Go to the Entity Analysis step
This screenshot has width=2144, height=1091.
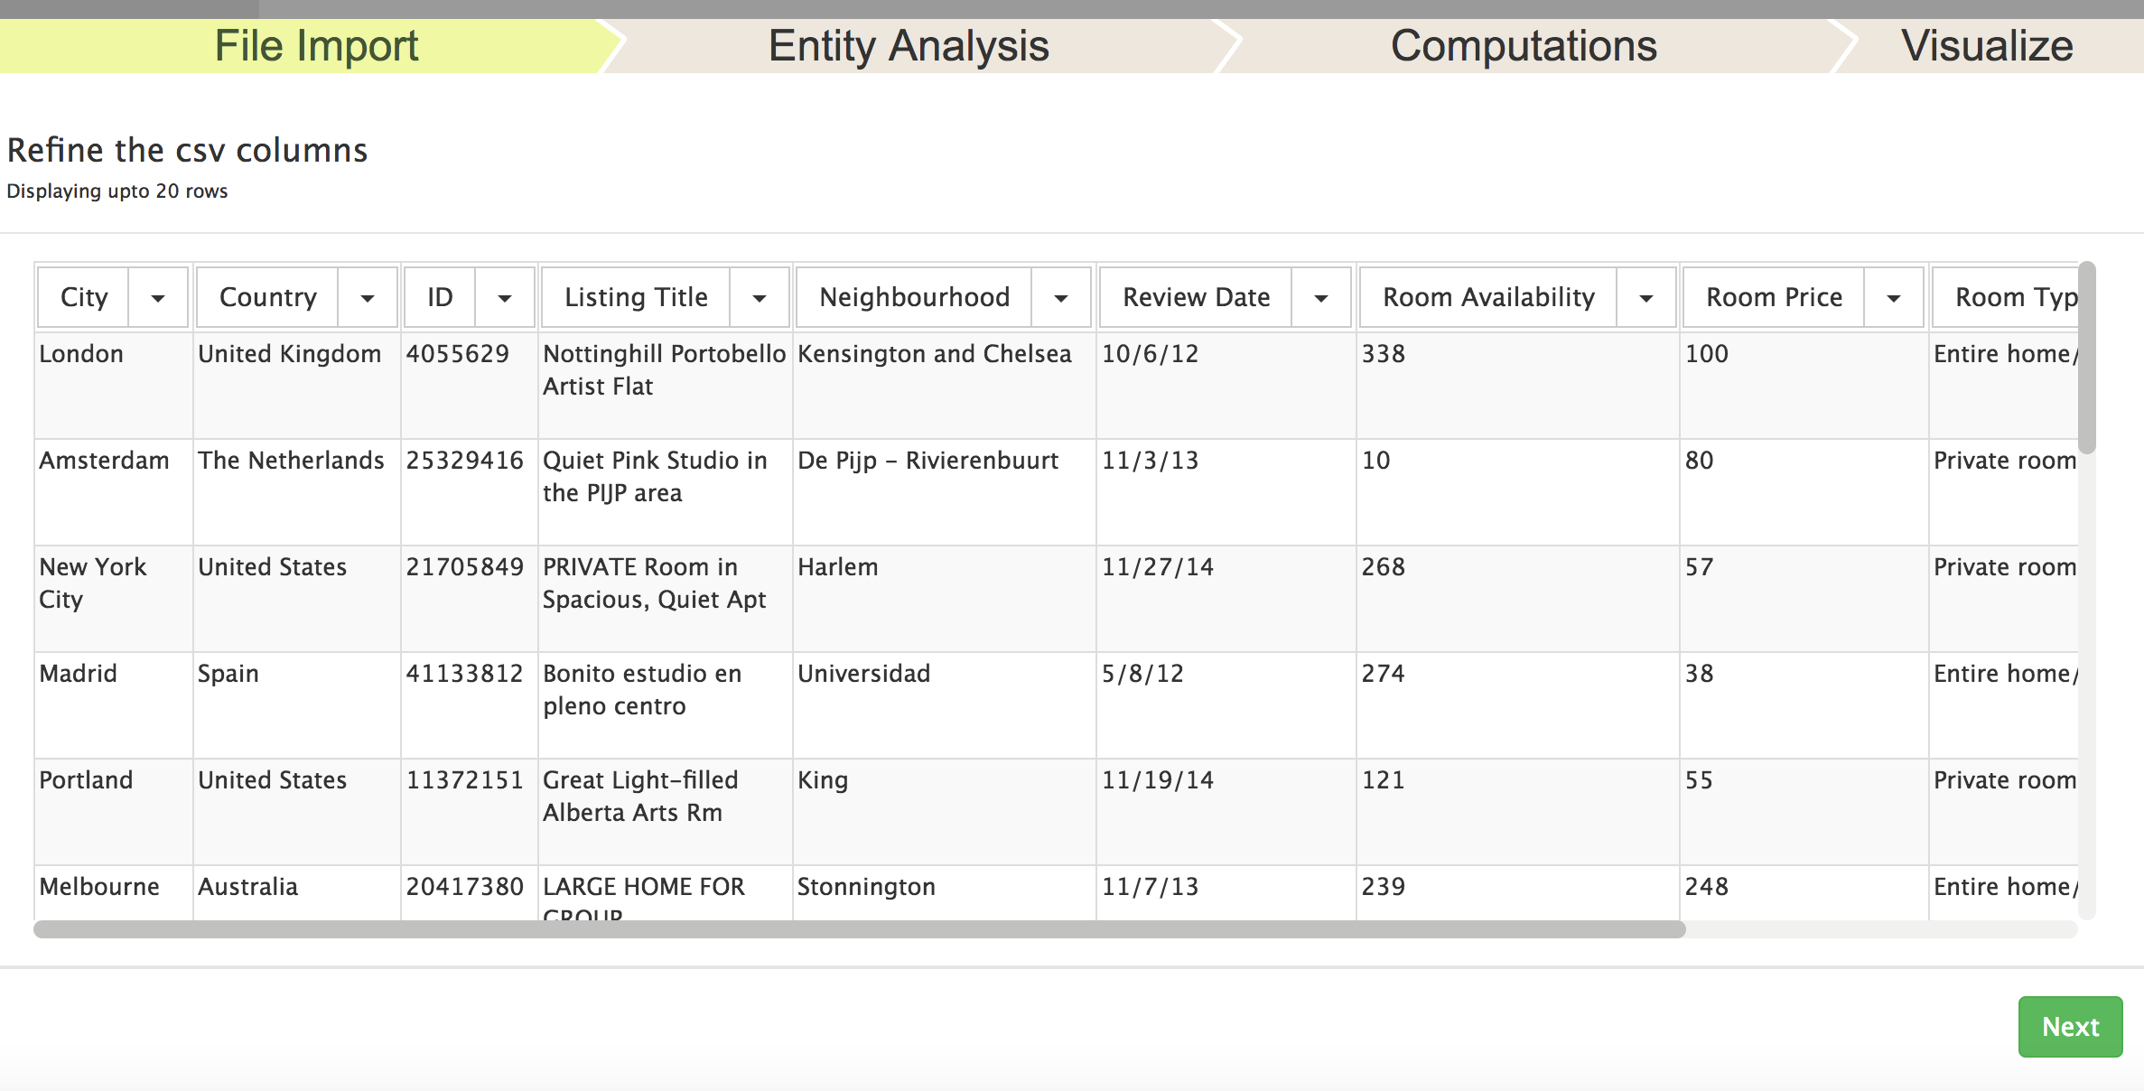(x=909, y=46)
